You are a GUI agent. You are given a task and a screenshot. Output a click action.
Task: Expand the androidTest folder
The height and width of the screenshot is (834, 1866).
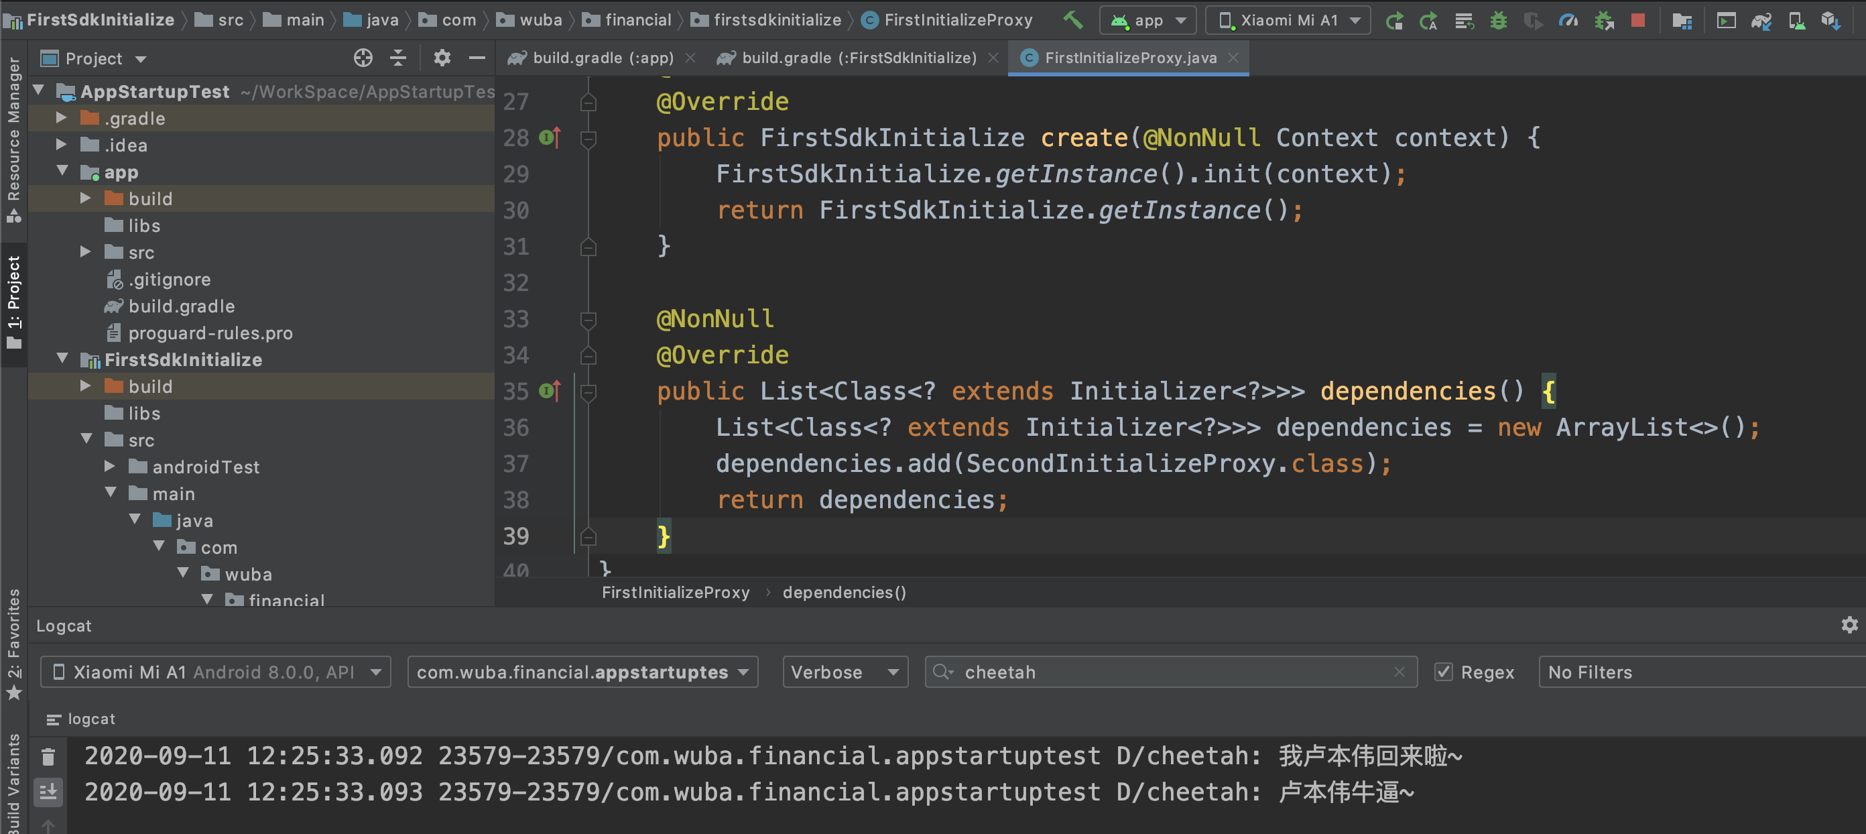[x=109, y=466]
